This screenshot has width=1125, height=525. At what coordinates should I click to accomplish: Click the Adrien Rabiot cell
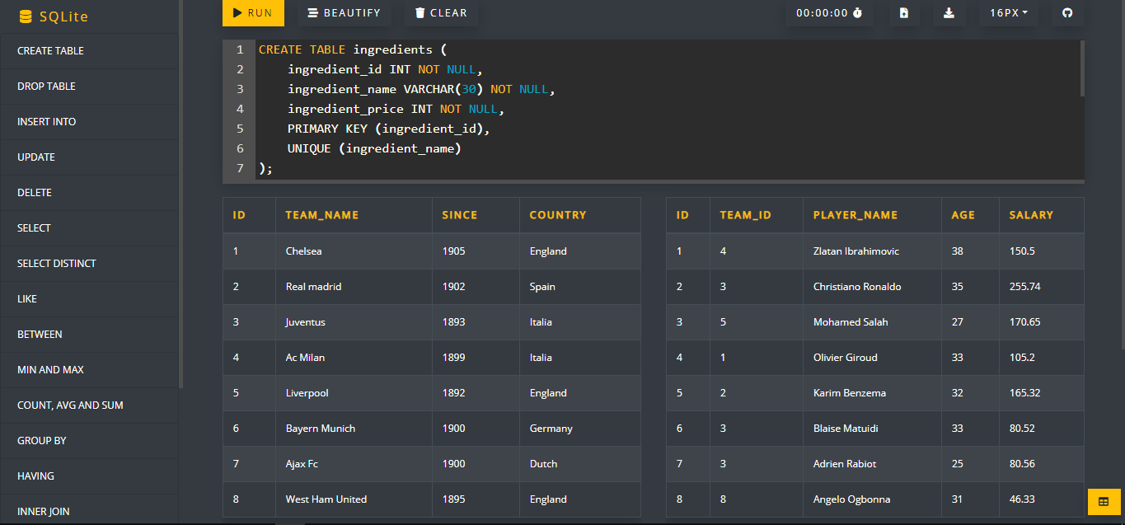[x=872, y=464]
